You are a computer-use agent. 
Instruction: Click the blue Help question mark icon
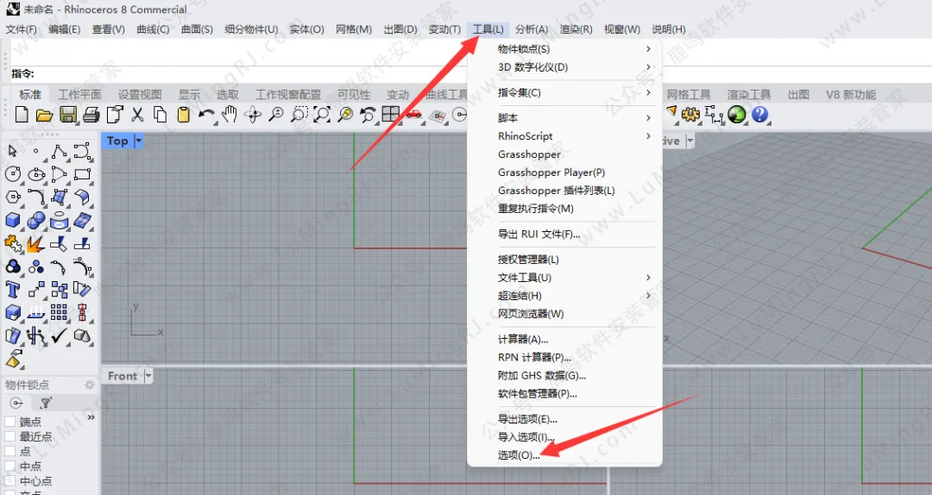coord(759,114)
